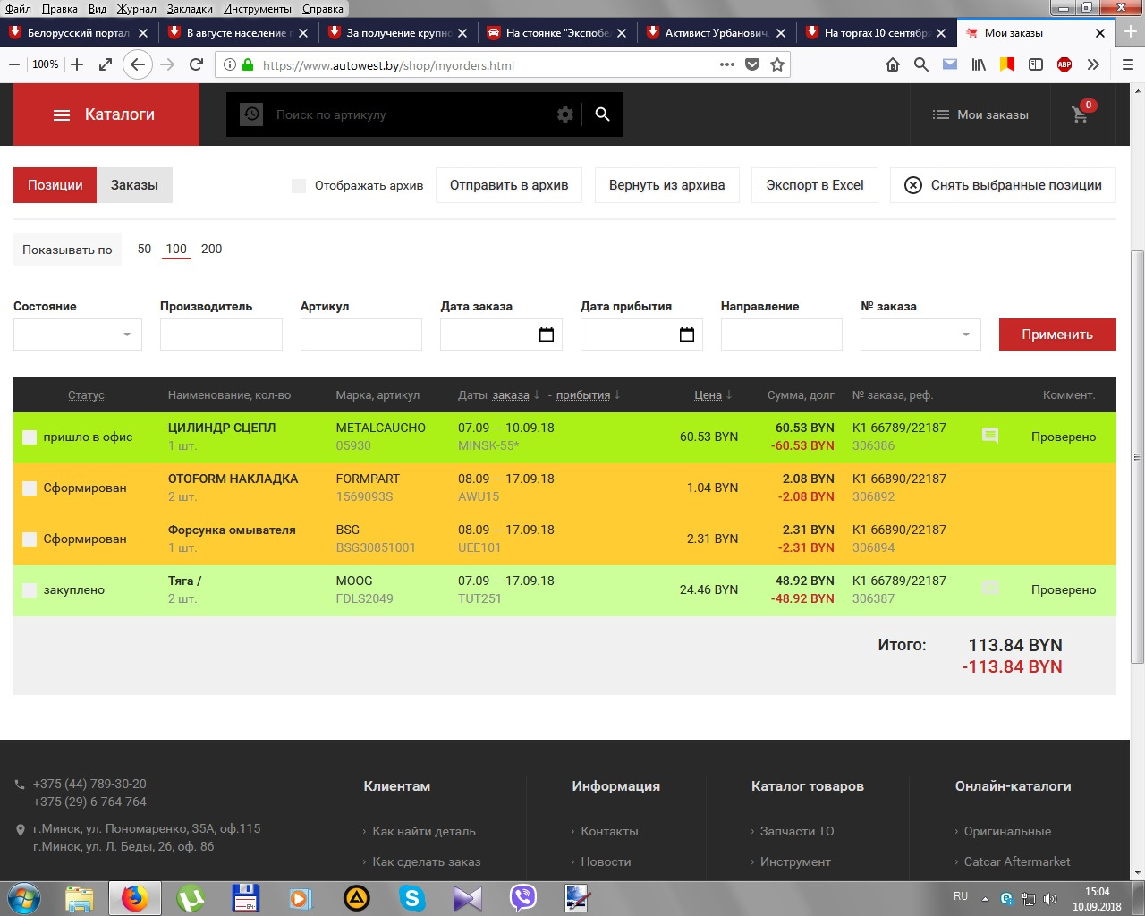Click the Артикул filter input field
1145x916 pixels.
click(361, 335)
